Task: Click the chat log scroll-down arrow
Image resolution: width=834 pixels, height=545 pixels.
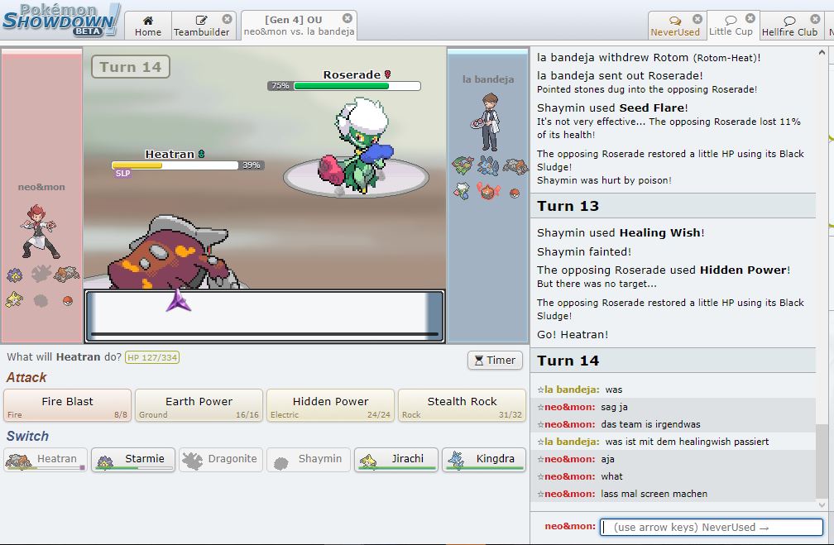Action: coord(822,505)
